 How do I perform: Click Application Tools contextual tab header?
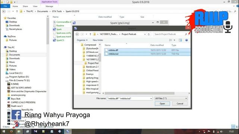pyautogui.click(x=49, y=2)
